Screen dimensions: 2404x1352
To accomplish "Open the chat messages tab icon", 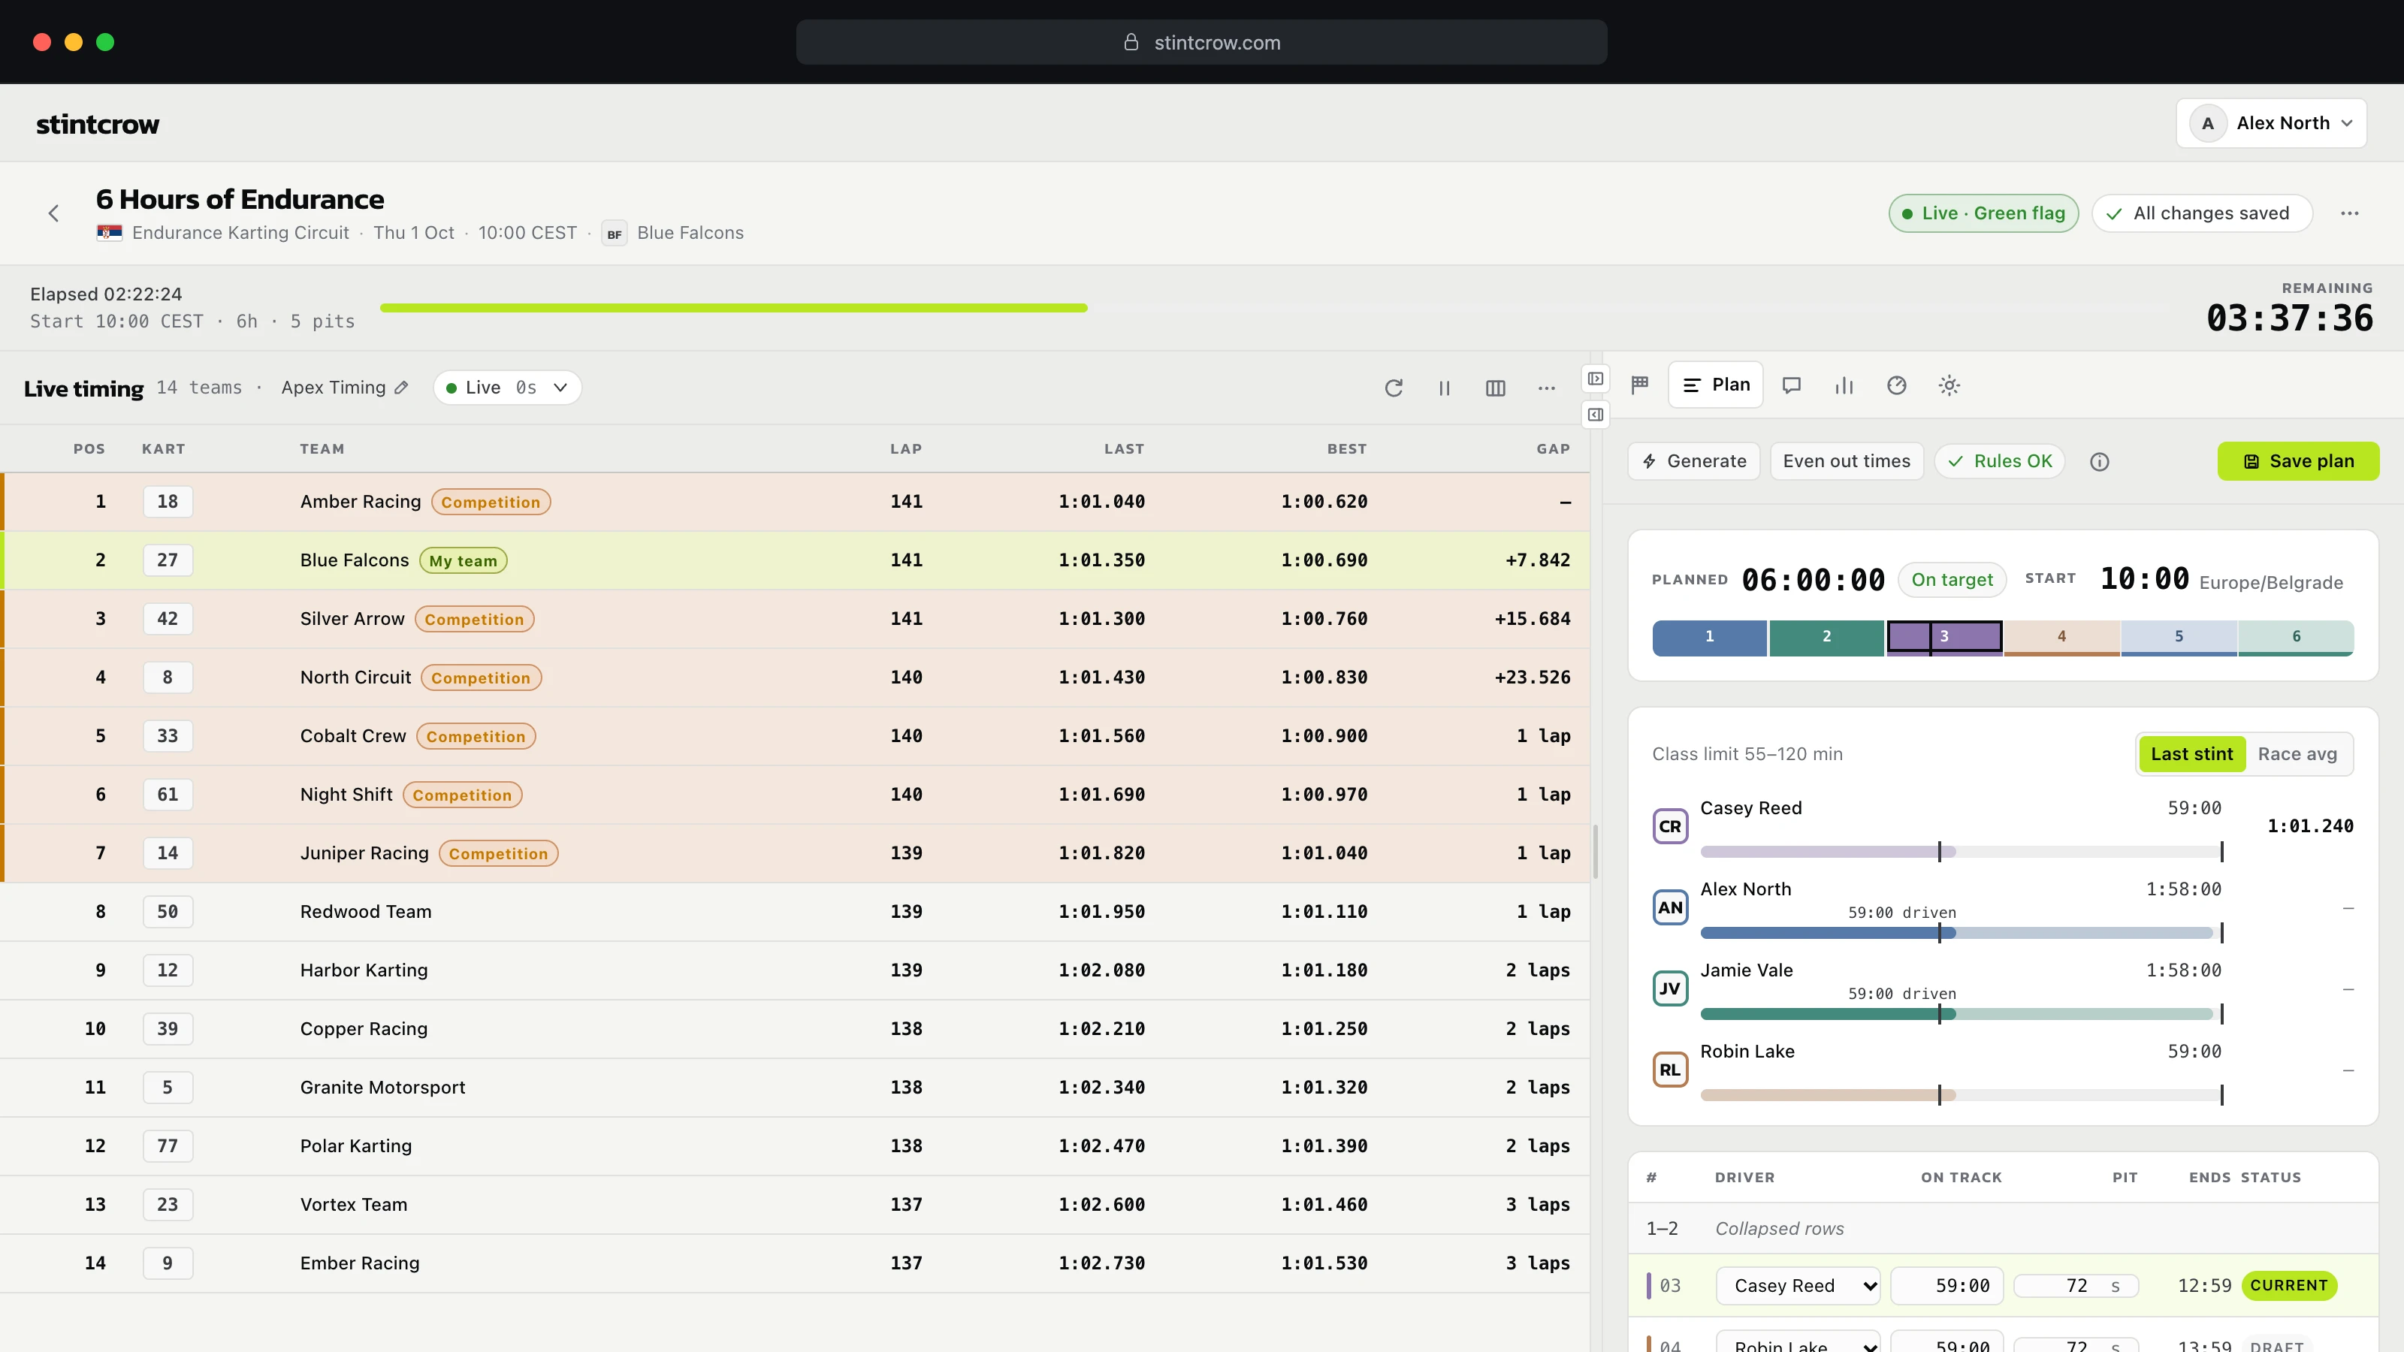I will pyautogui.click(x=1791, y=385).
